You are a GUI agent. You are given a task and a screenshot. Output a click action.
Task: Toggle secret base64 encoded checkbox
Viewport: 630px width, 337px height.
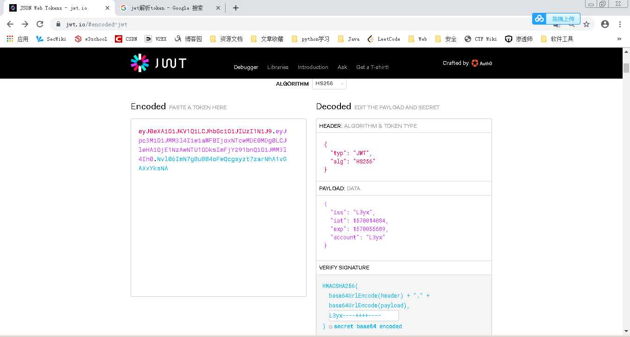pos(330,327)
